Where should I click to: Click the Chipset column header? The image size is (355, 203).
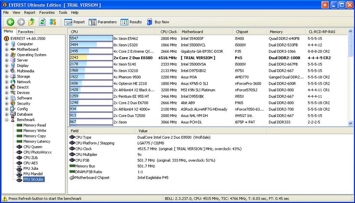click(250, 32)
